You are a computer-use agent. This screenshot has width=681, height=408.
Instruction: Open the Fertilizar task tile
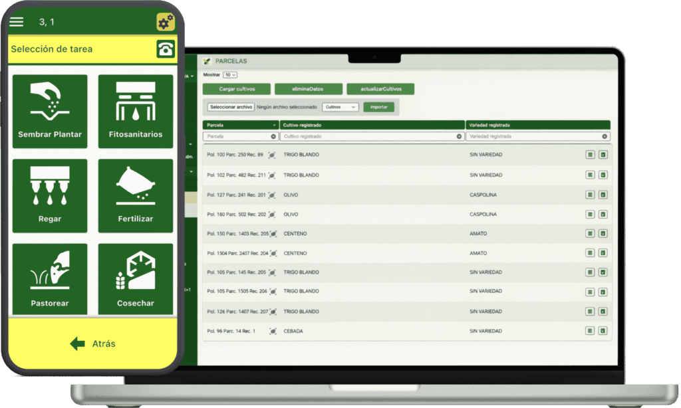136,195
